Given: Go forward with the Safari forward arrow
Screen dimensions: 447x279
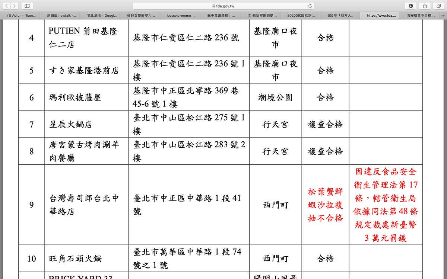Looking at the screenshot, I should tap(15, 6).
